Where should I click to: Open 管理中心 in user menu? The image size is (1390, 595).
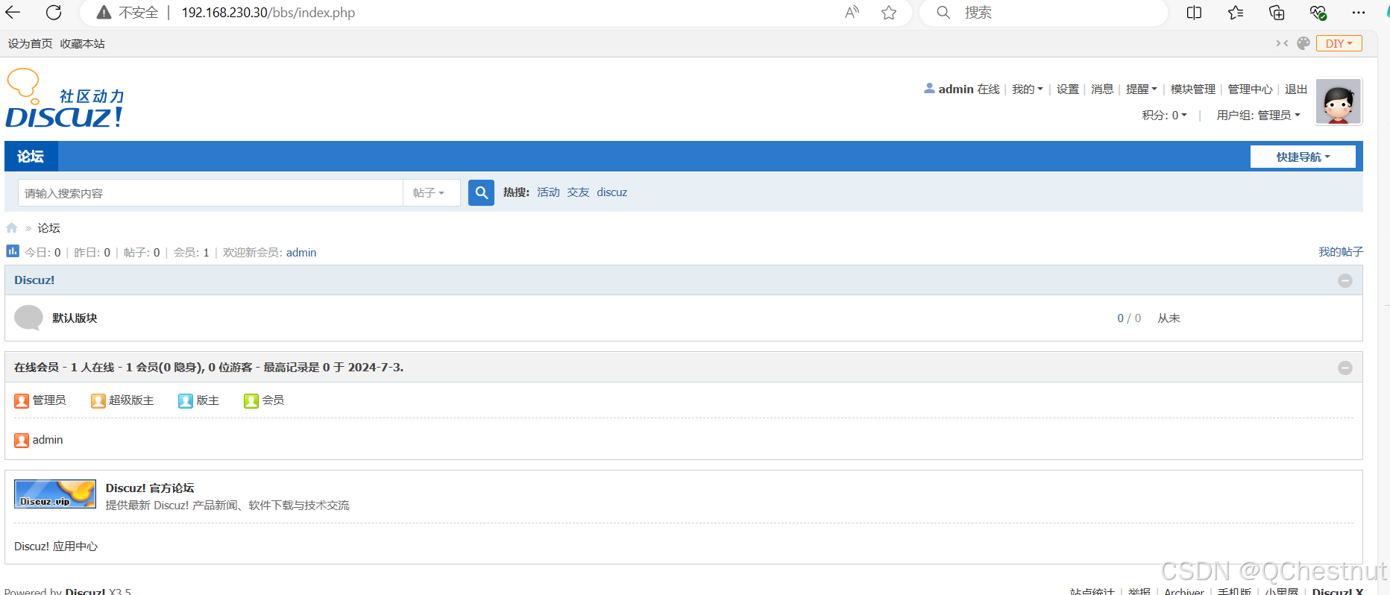coord(1250,89)
